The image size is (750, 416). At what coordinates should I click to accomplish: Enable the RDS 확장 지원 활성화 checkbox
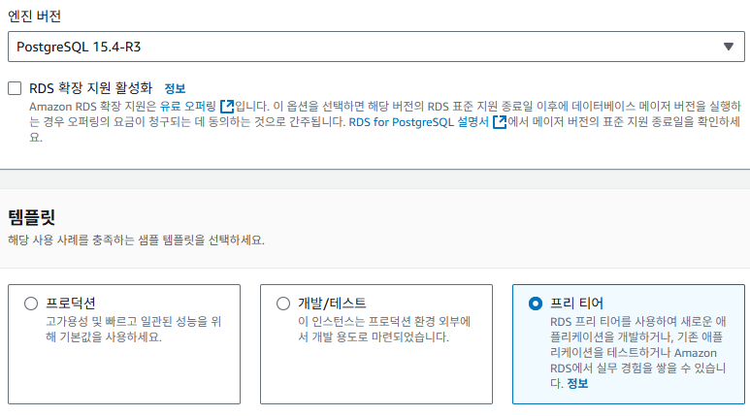pyautogui.click(x=15, y=88)
